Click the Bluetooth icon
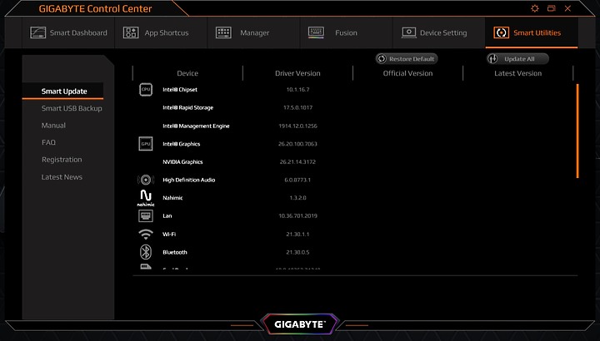Screen dimensions: 600x341 click(x=146, y=252)
